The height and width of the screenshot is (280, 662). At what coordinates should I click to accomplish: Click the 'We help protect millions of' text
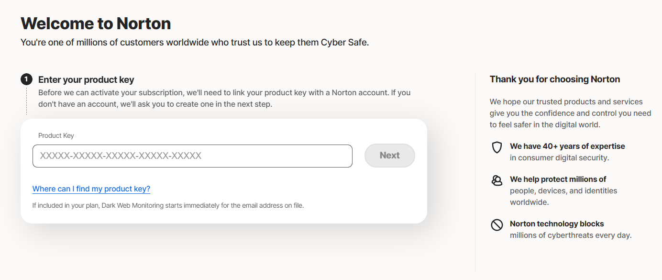(x=558, y=179)
